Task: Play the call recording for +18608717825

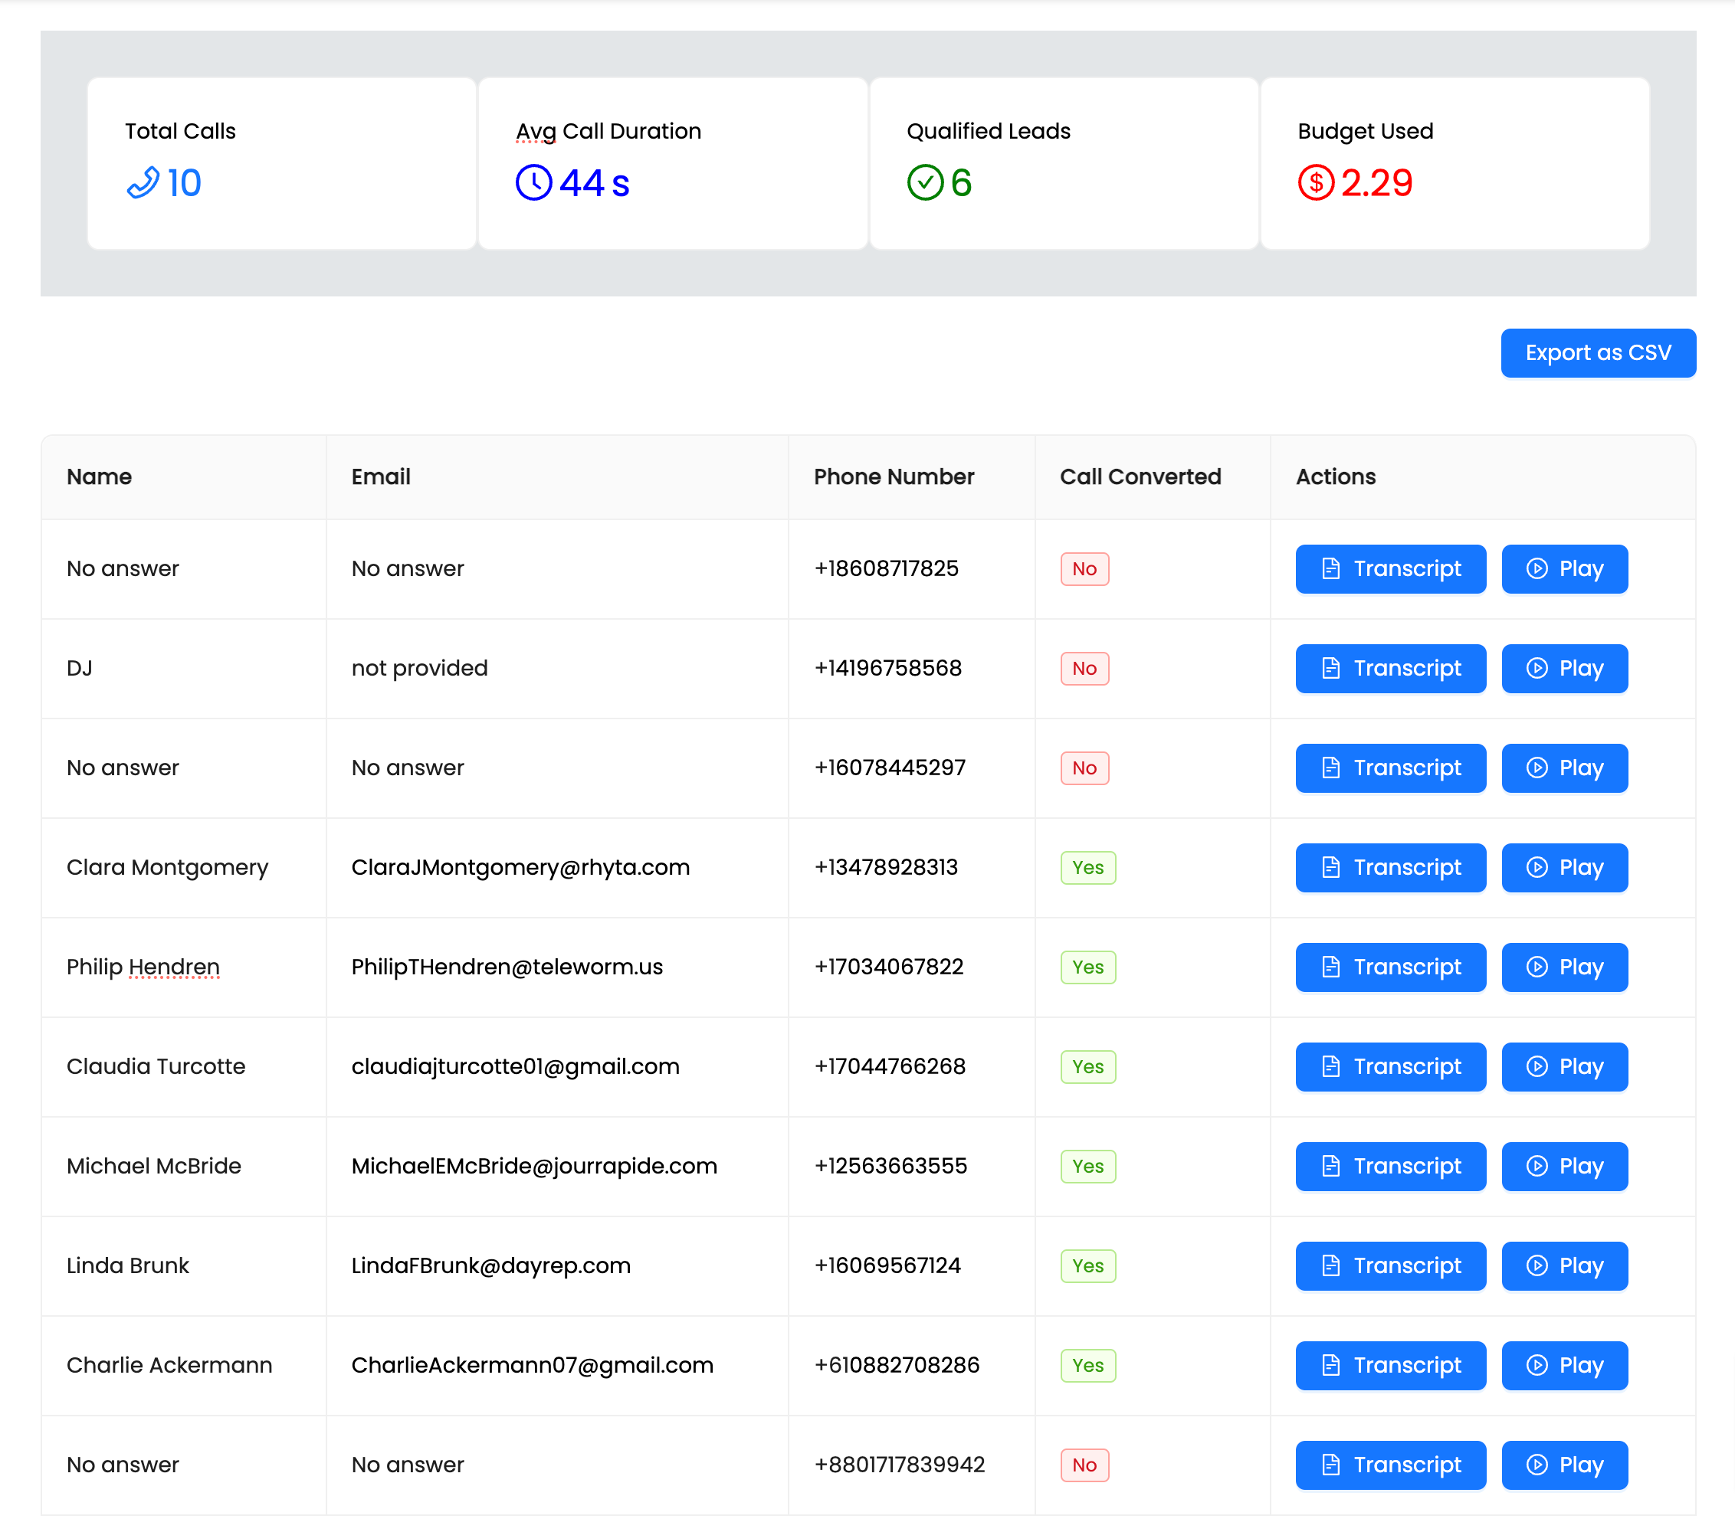Action: pos(1564,569)
